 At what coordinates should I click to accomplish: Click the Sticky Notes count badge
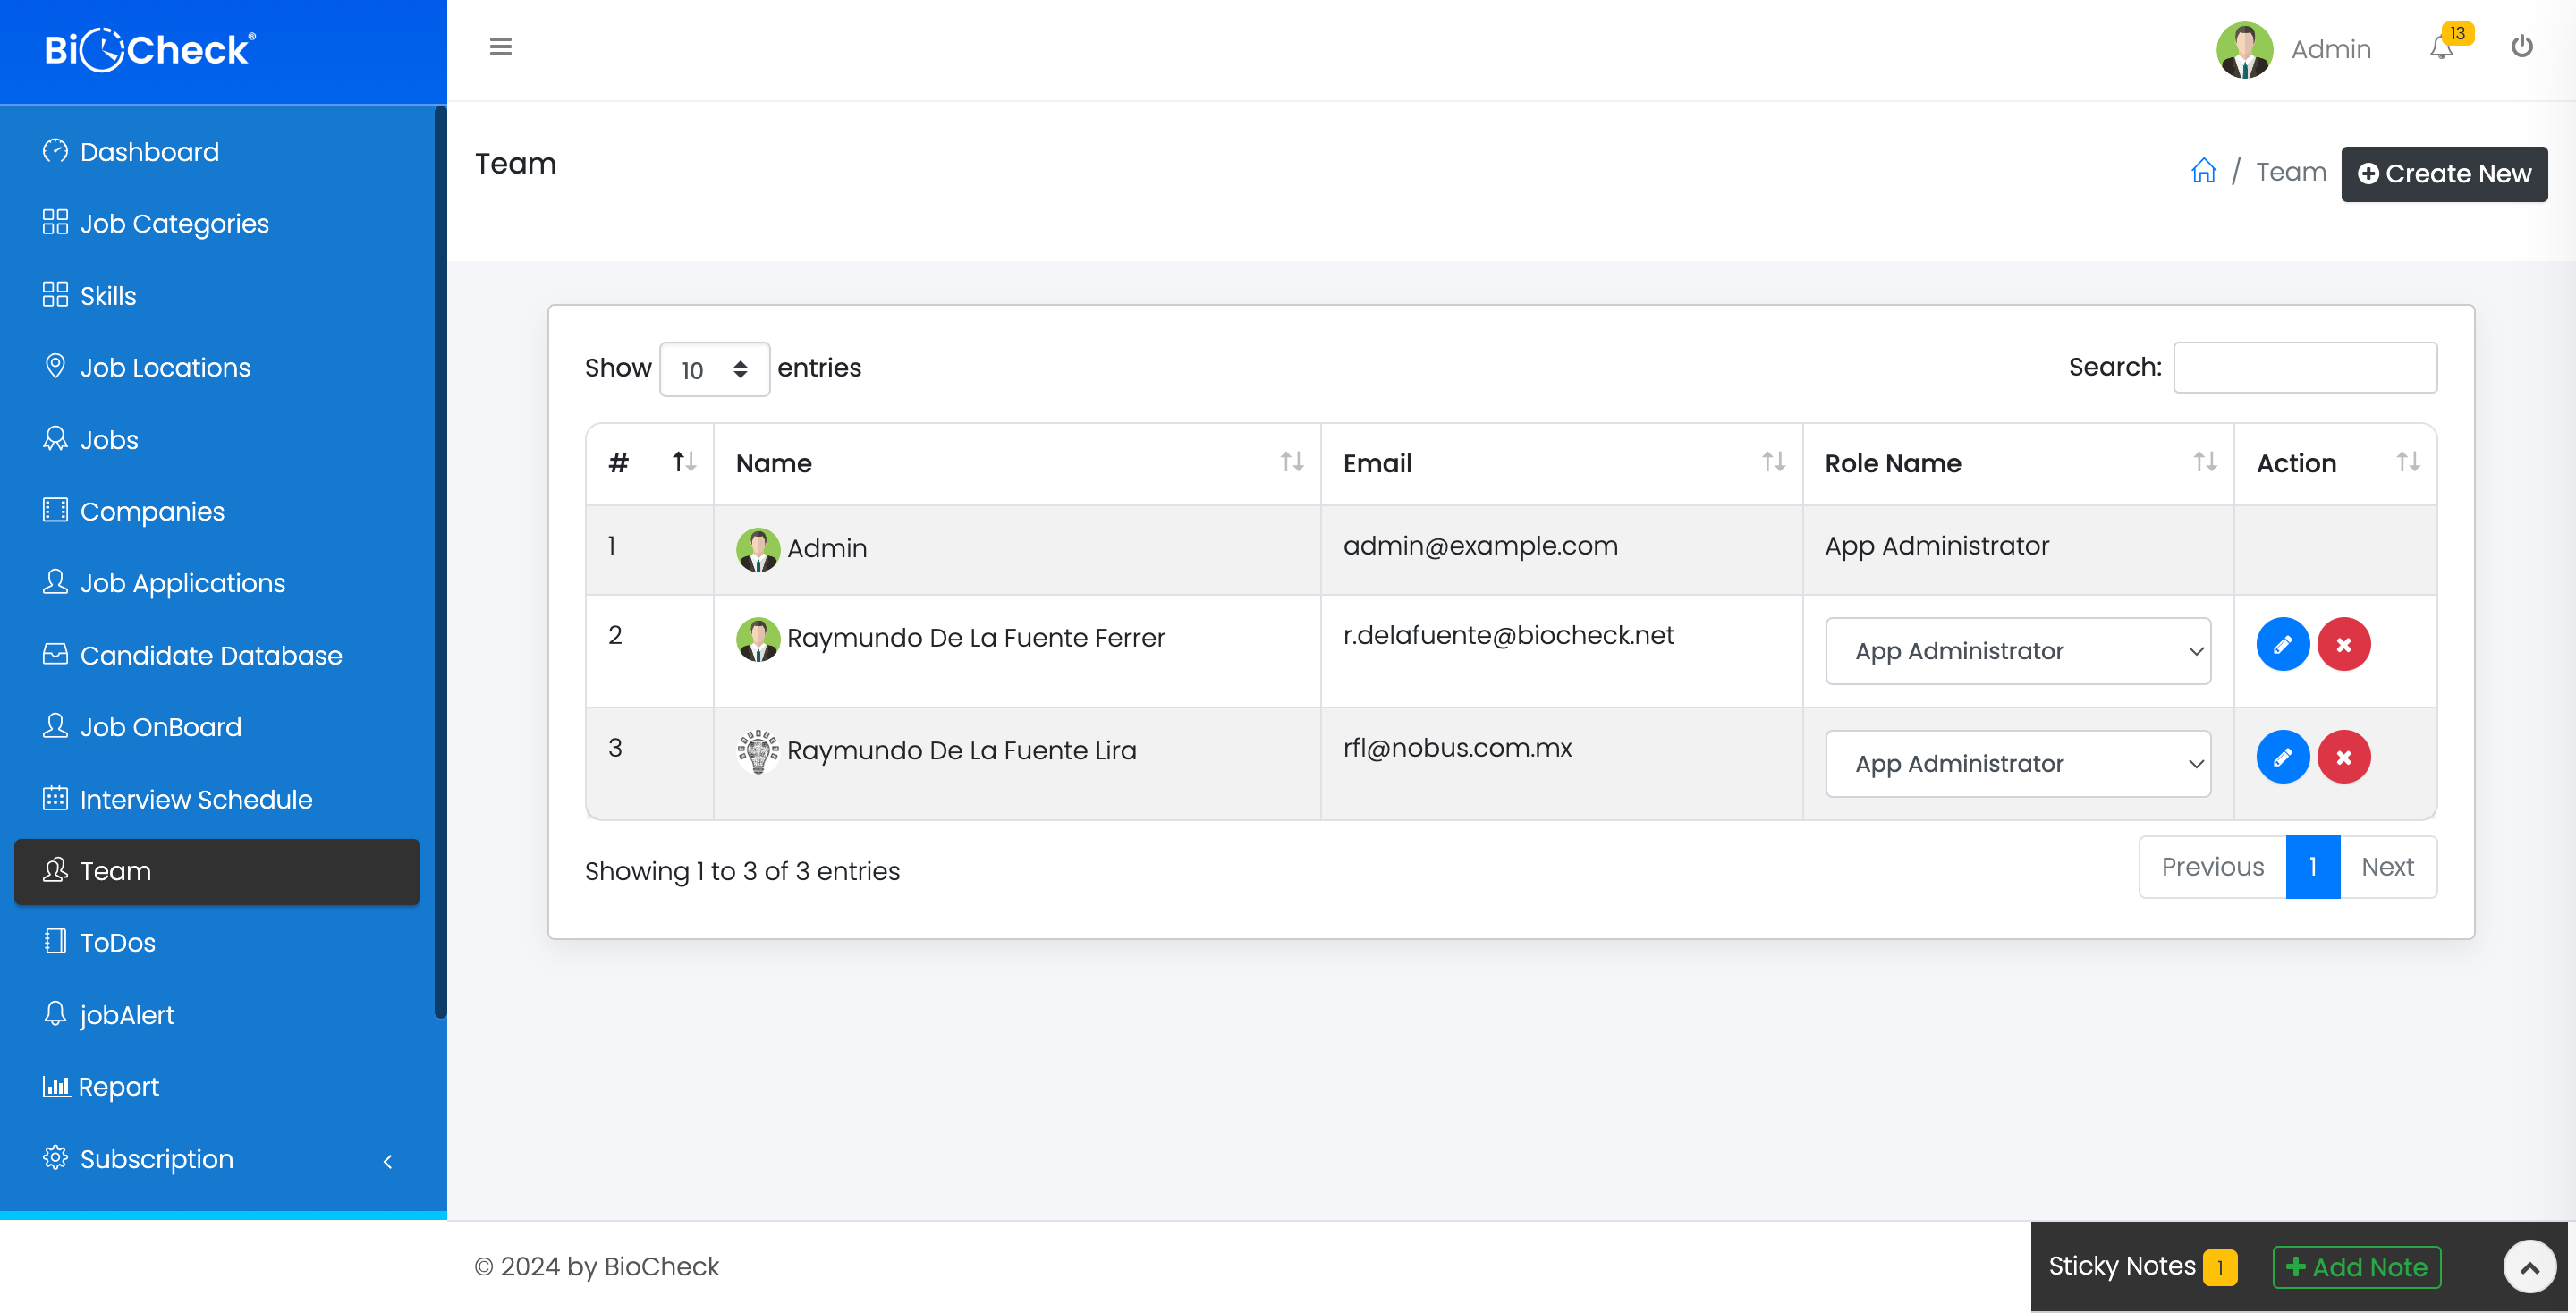point(2219,1267)
